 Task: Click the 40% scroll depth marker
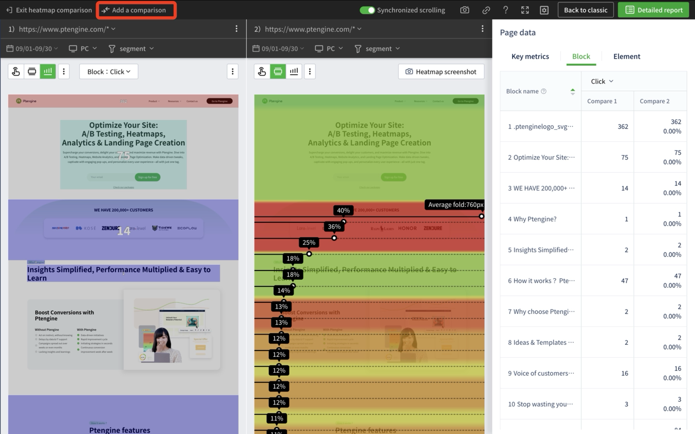pyautogui.click(x=343, y=210)
